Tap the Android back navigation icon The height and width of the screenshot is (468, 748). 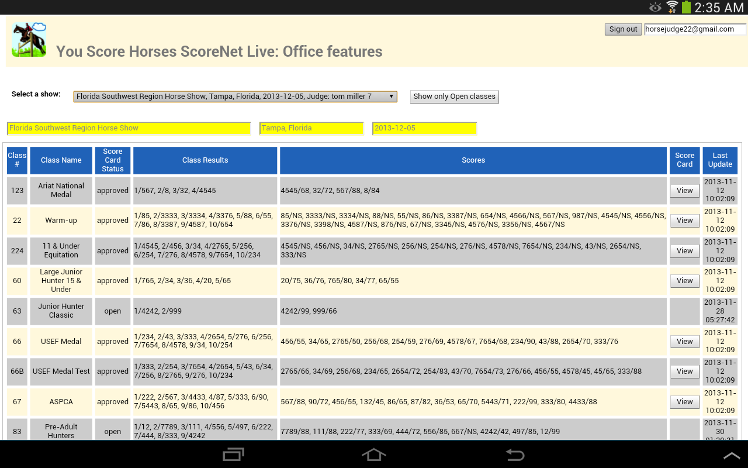[515, 455]
